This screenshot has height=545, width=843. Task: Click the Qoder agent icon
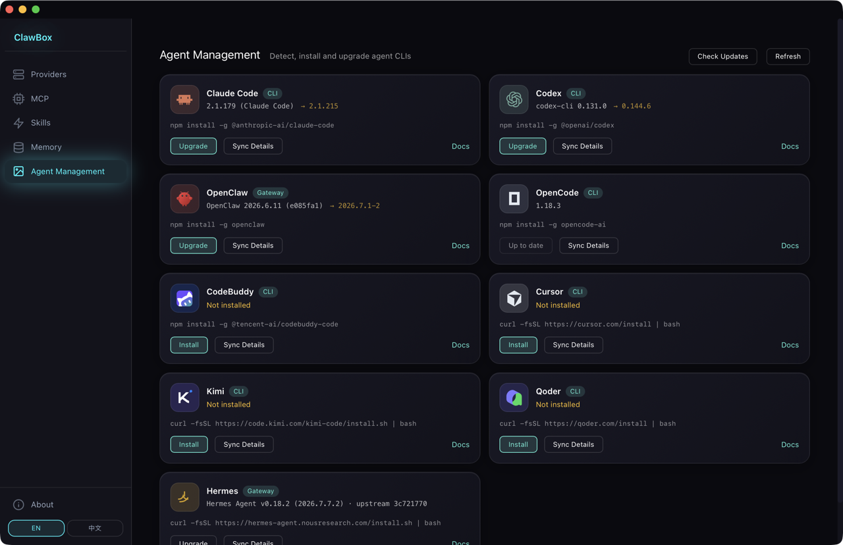click(x=514, y=398)
